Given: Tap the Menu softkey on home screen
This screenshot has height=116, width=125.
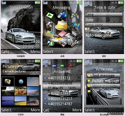Looking at the screenshot, I should pyautogui.click(x=35, y=52).
